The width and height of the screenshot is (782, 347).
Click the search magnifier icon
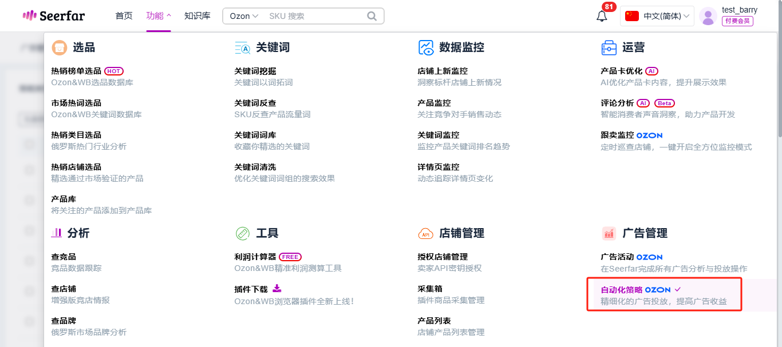372,16
